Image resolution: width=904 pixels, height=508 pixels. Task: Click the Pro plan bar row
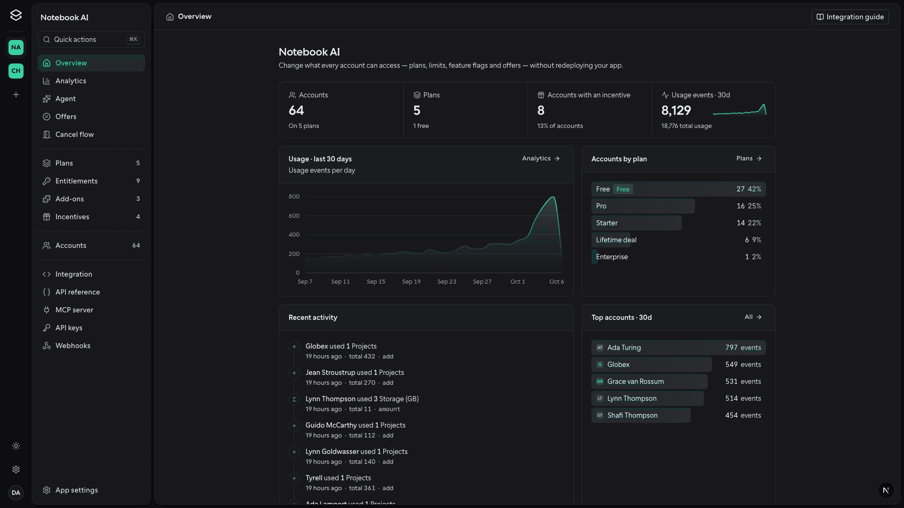[678, 206]
